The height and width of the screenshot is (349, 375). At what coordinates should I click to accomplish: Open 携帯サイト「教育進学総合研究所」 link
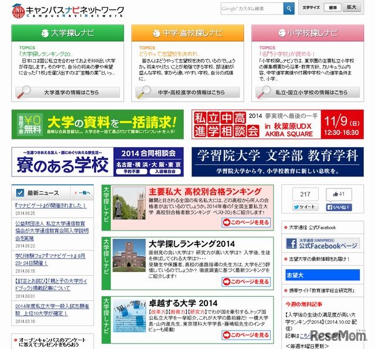[322, 290]
